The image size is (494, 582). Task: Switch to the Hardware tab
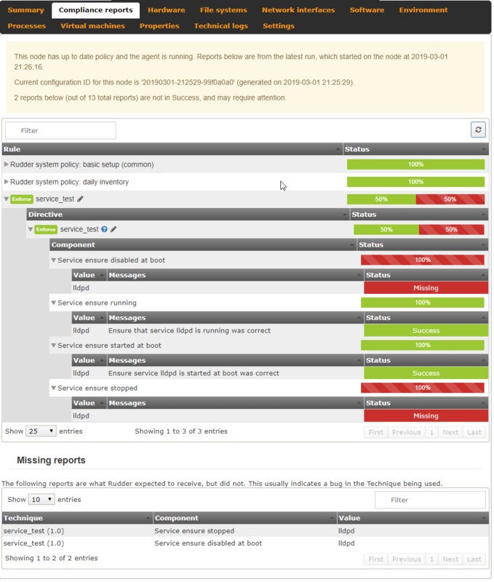tap(167, 10)
